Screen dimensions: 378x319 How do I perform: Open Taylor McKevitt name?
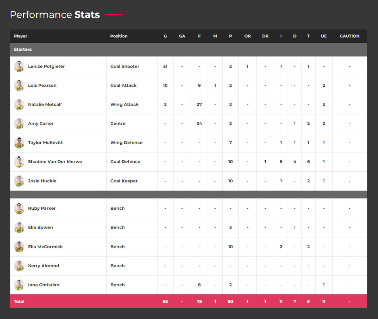coord(45,143)
